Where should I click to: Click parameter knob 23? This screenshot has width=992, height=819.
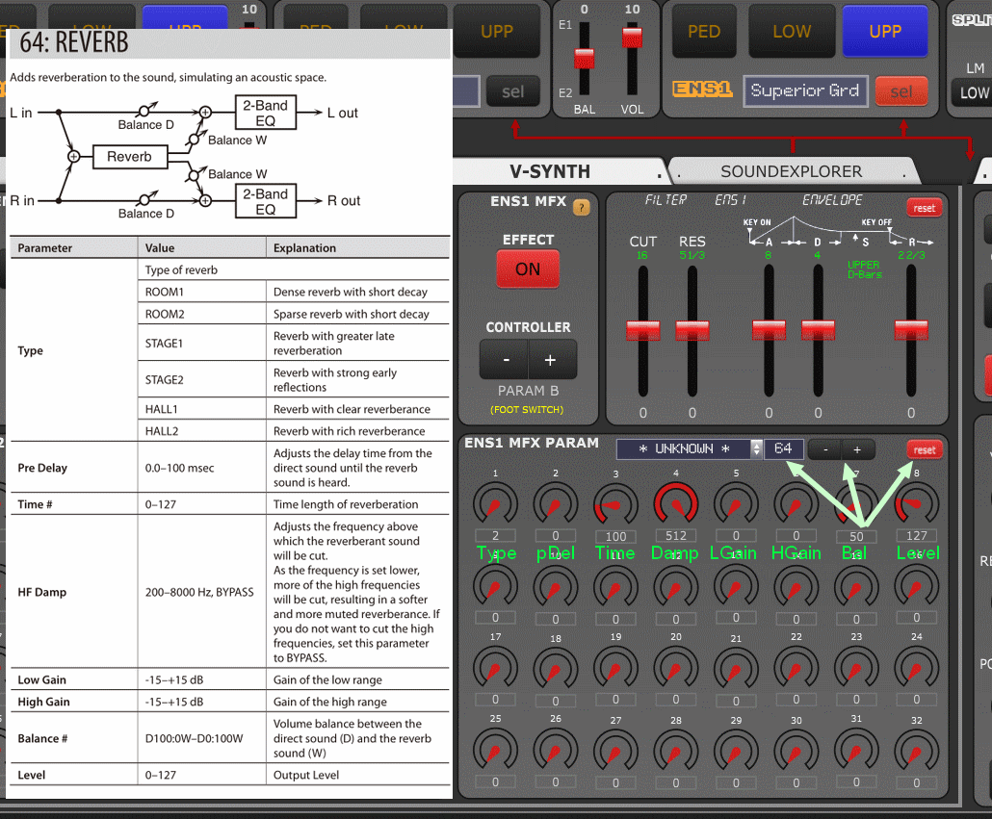pyautogui.click(x=856, y=669)
